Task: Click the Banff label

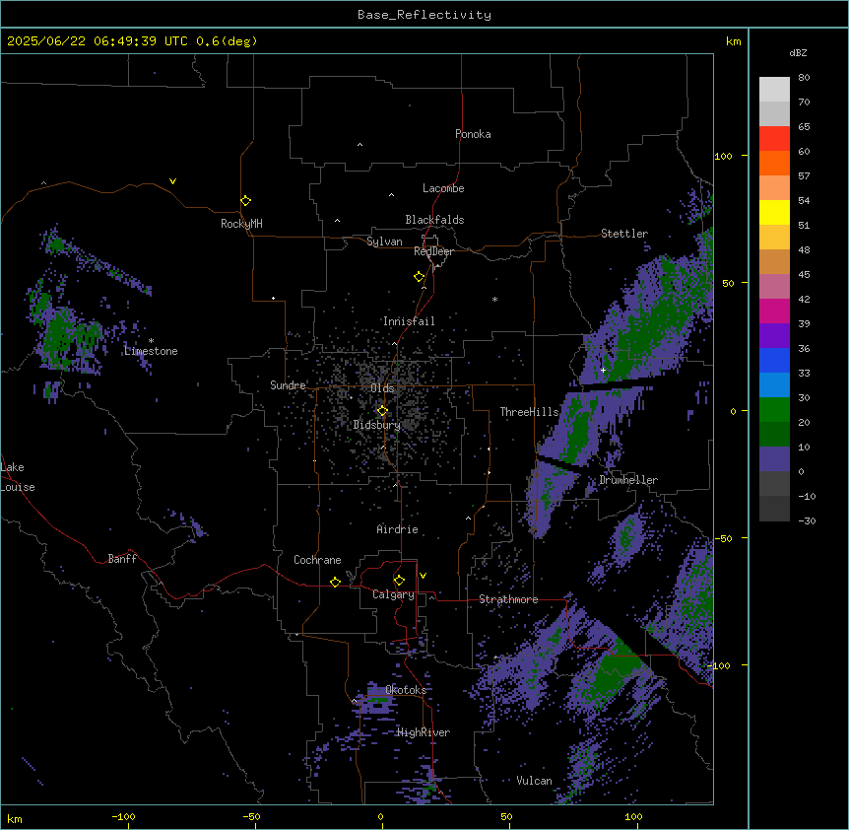Action: point(122,559)
